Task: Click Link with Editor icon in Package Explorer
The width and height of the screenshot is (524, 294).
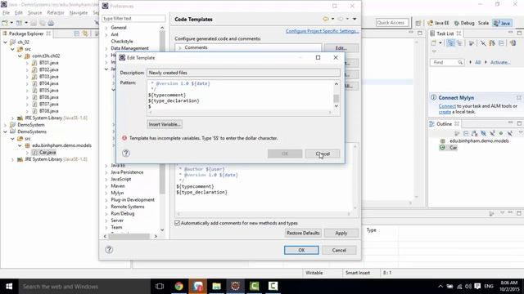Action: click(x=85, y=33)
